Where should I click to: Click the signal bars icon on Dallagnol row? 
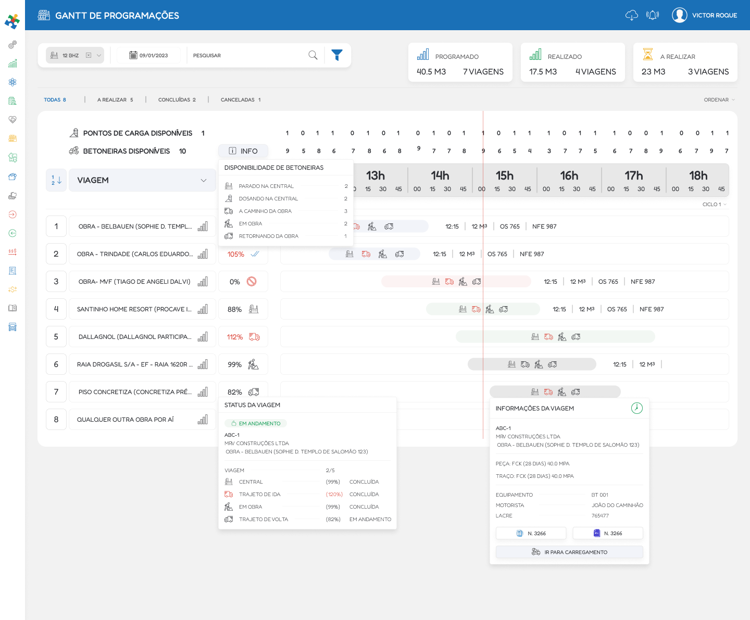203,337
